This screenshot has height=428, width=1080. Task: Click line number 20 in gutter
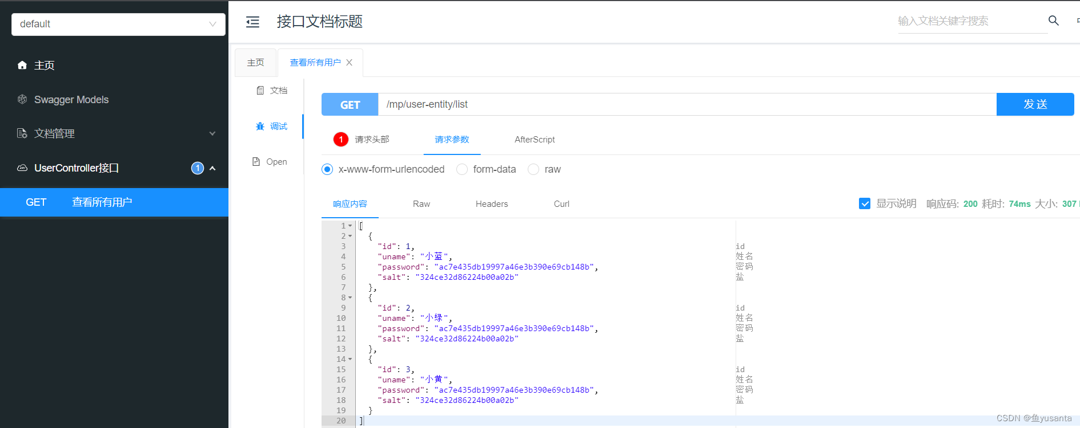341,421
